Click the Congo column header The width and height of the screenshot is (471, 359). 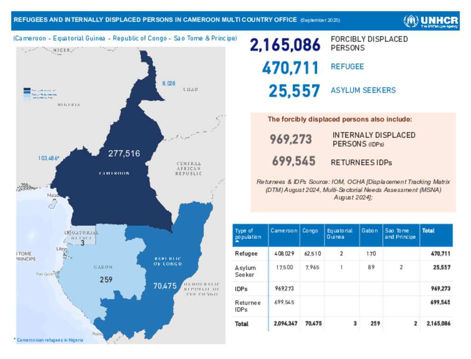(310, 231)
